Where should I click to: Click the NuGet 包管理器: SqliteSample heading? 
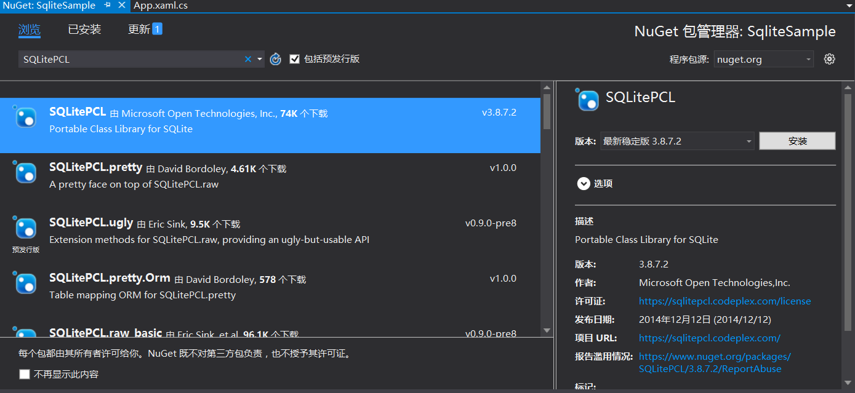tap(735, 31)
